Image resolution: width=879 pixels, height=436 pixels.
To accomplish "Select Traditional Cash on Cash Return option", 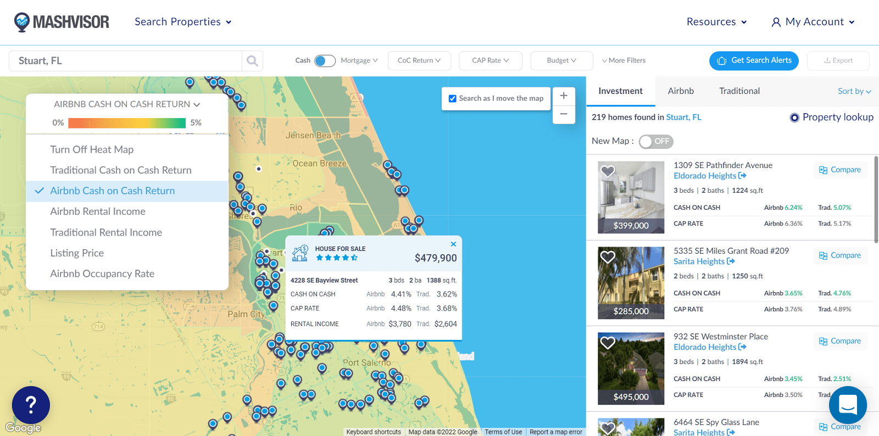I will [127, 170].
